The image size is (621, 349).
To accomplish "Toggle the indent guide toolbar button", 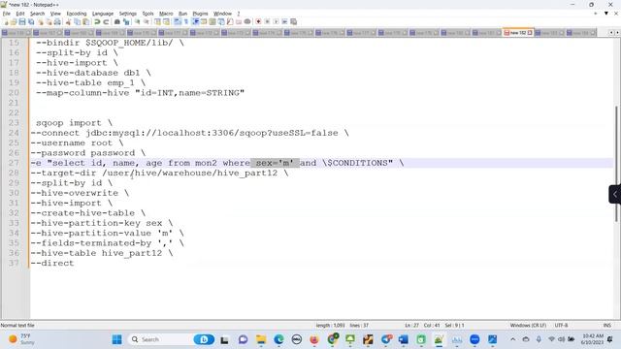I will coord(195,21).
